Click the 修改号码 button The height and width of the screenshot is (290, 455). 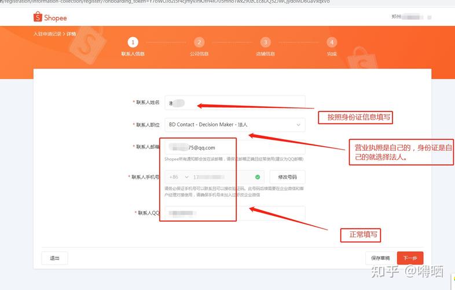click(288, 177)
